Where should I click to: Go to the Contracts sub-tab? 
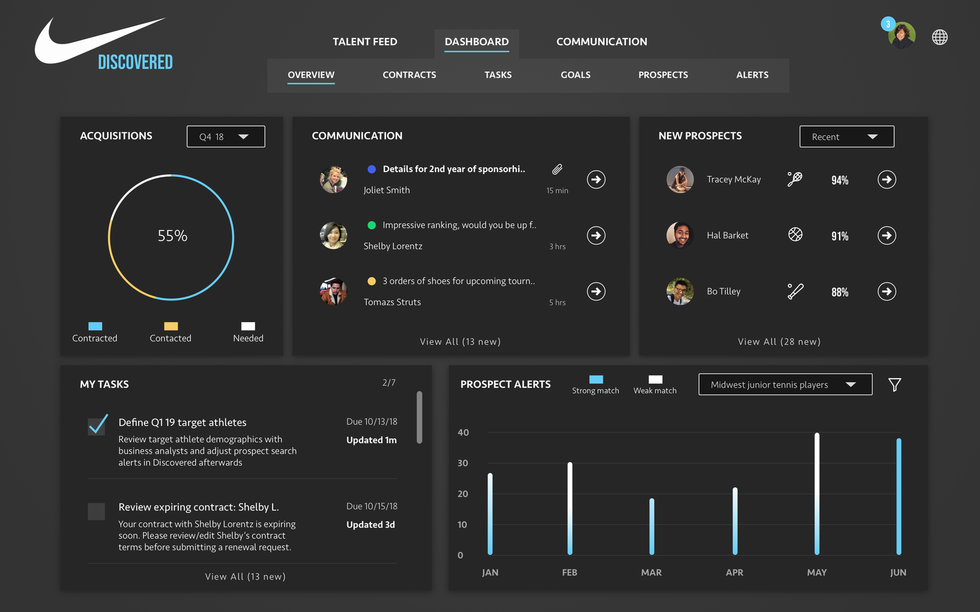[409, 75]
